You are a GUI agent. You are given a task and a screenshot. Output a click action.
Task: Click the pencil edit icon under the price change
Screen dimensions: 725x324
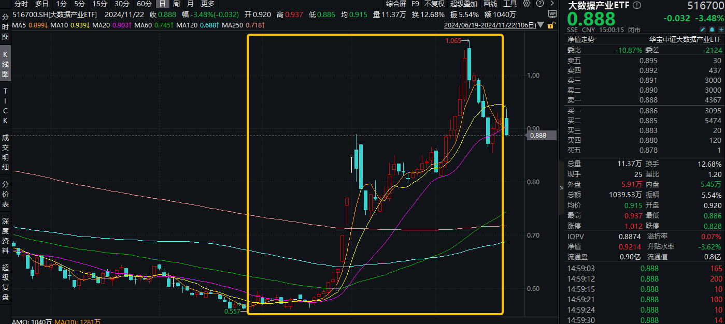pyautogui.click(x=703, y=30)
